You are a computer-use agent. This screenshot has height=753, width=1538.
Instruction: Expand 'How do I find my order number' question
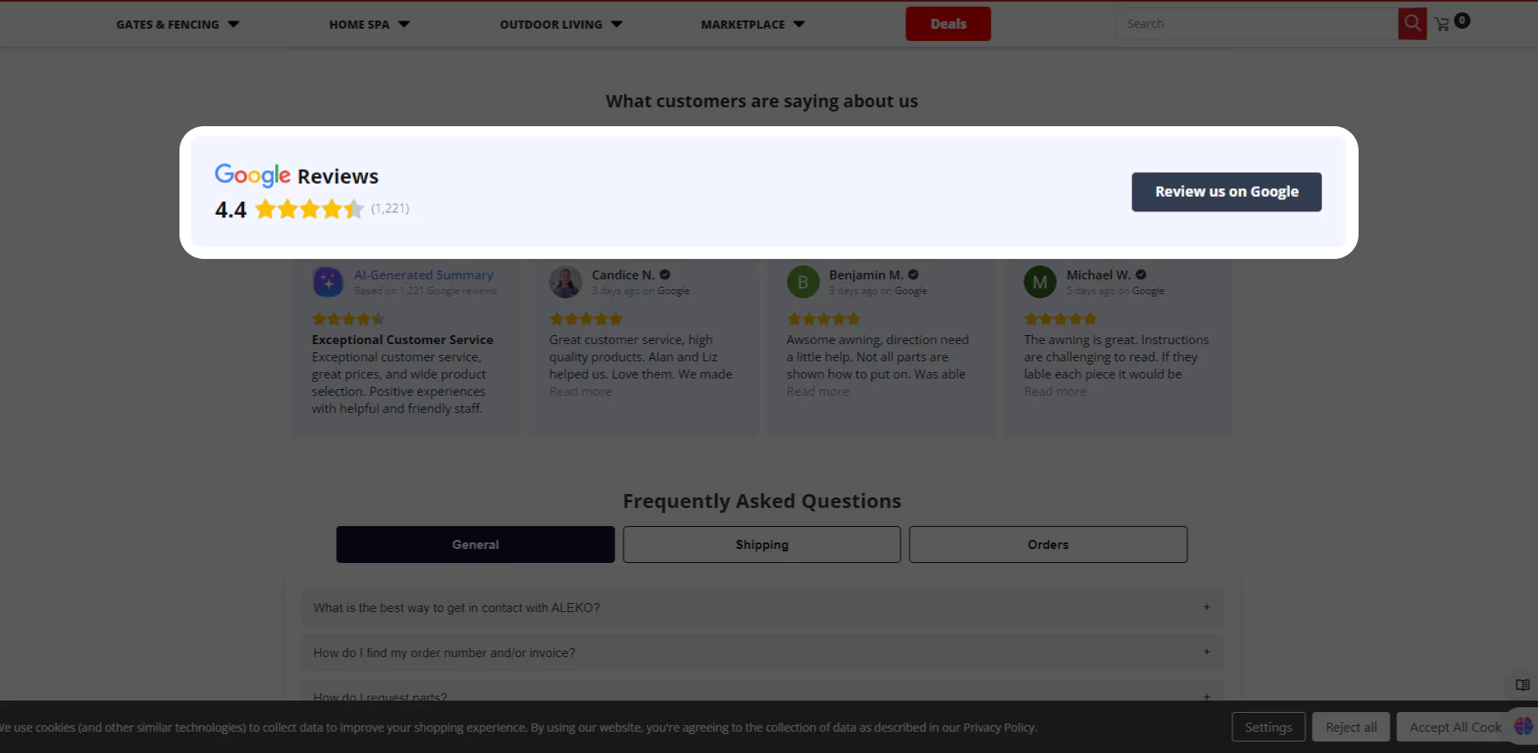[x=762, y=653]
